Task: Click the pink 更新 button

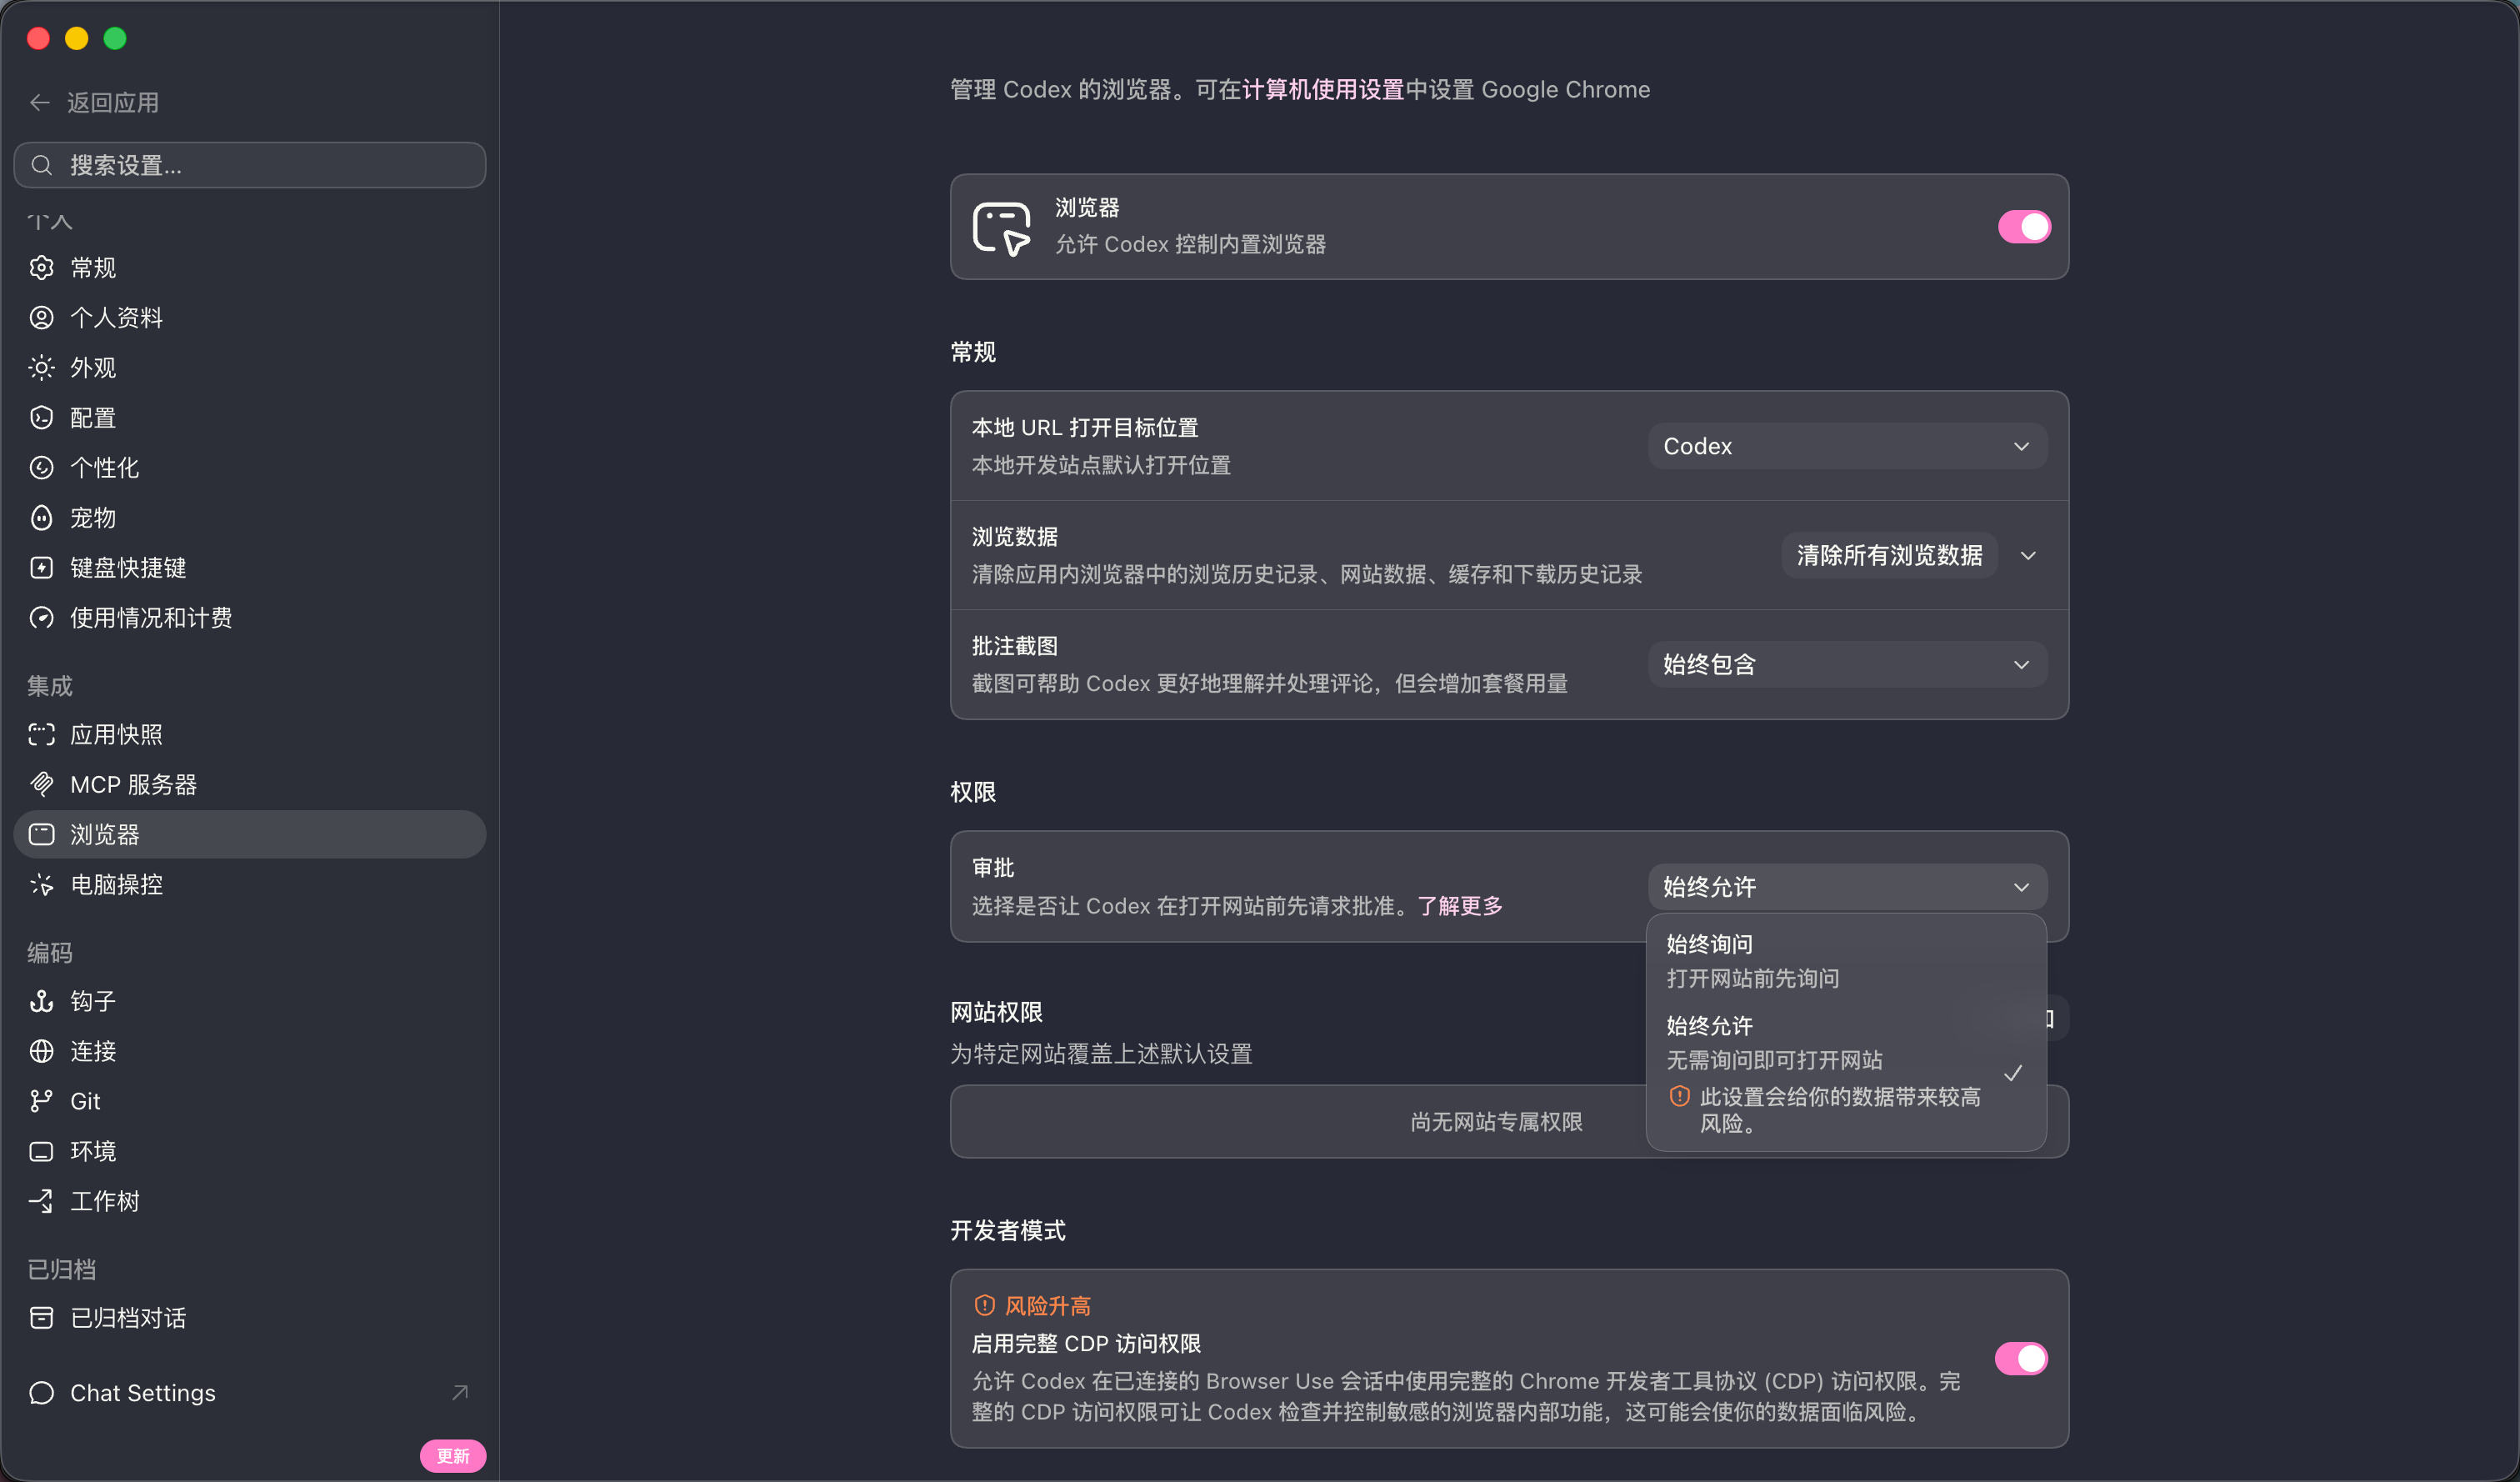Action: coord(453,1455)
